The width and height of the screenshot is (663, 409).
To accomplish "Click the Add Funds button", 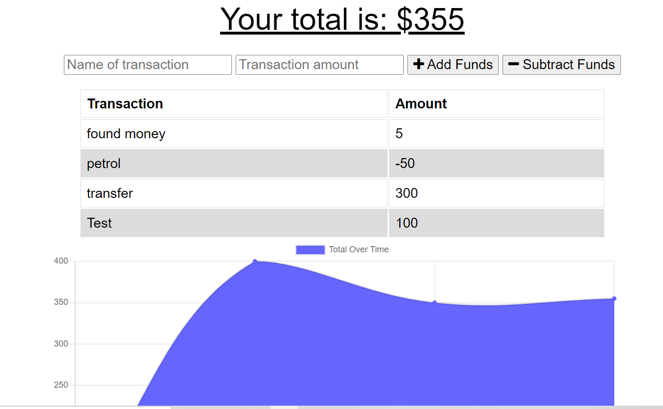I will pyautogui.click(x=453, y=64).
